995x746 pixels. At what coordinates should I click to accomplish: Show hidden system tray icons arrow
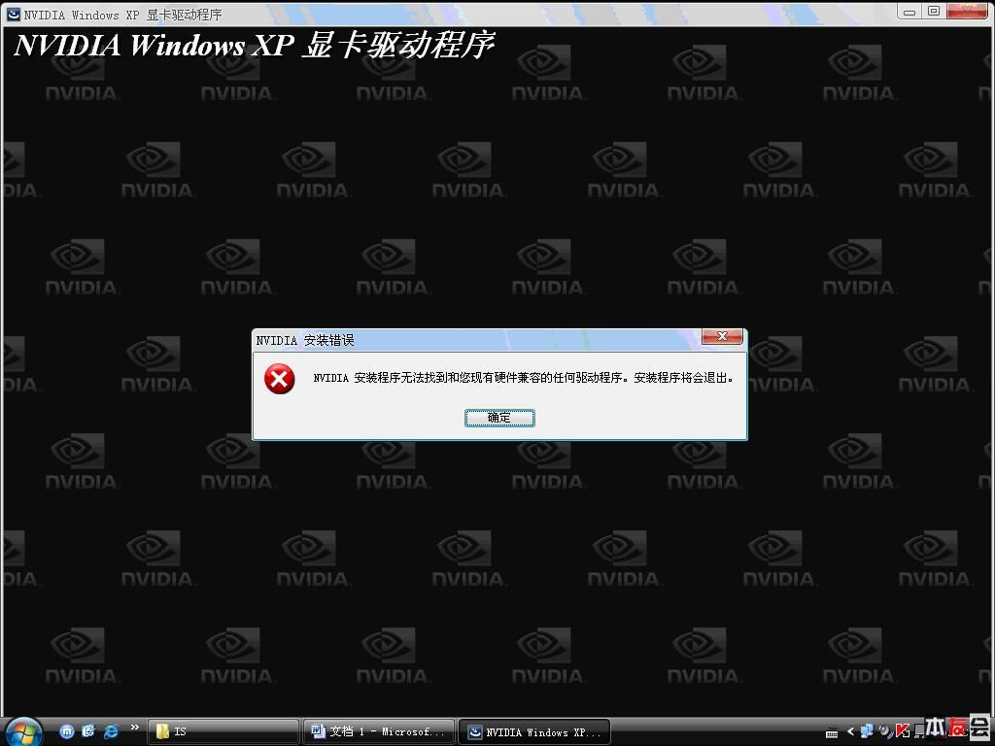(x=851, y=732)
